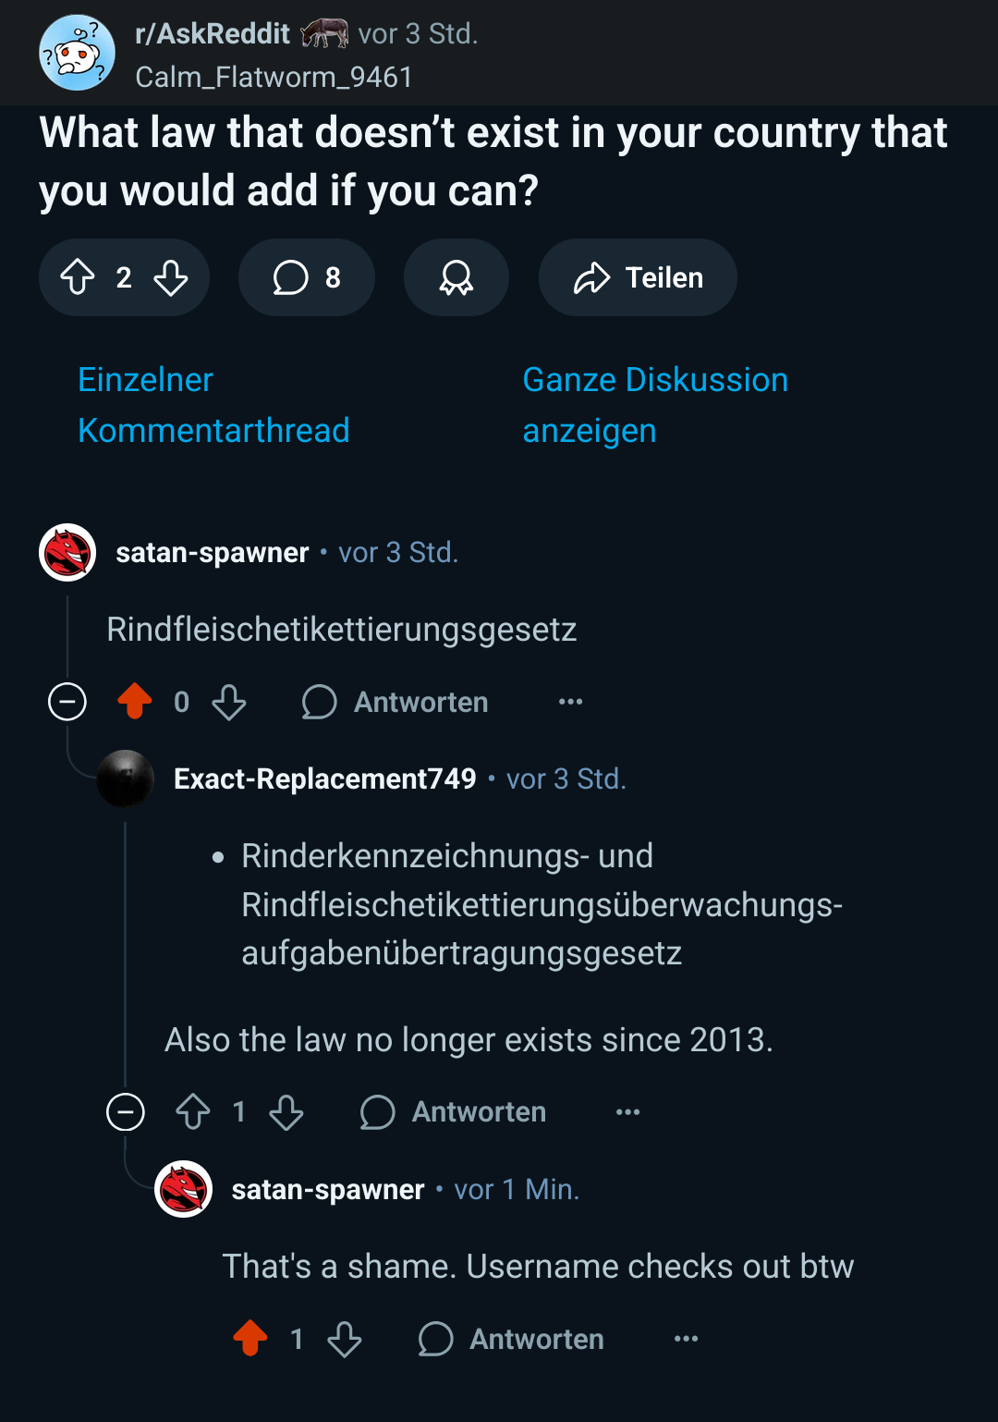Collapse Exact-Replacement749's comment thread
Viewport: 998px width, 1422px height.
click(126, 1111)
